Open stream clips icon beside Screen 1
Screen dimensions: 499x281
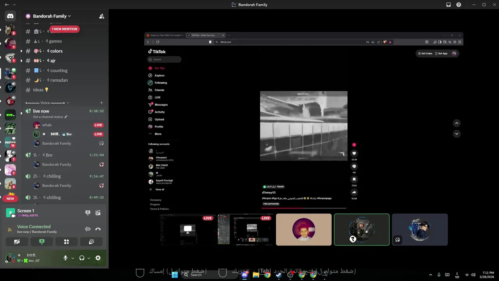[x=98, y=213]
